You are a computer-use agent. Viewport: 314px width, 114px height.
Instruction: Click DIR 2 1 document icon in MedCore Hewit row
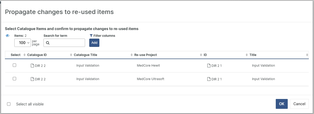(x=209, y=66)
